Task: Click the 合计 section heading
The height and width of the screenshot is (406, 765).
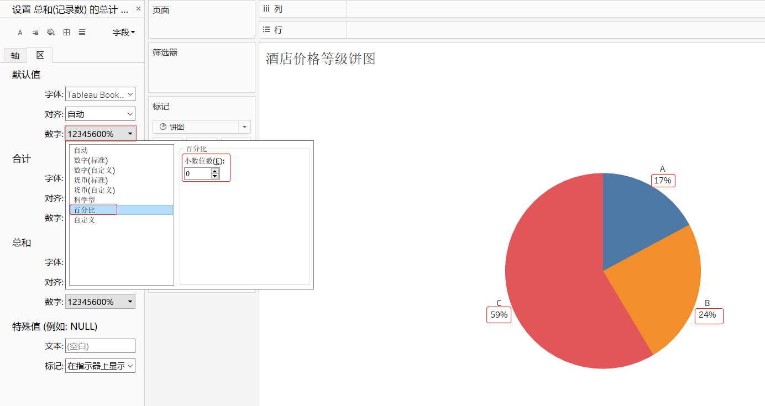Action: (x=22, y=159)
